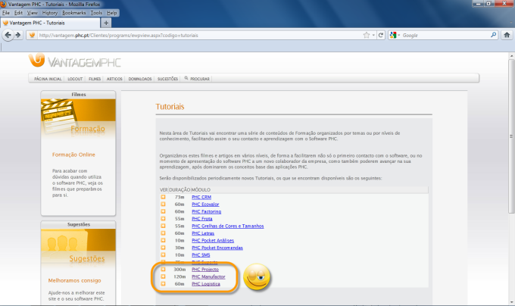
Task: Open the History menu
Action: click(49, 13)
